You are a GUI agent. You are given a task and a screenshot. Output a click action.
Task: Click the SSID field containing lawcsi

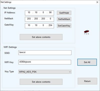pos(45,53)
